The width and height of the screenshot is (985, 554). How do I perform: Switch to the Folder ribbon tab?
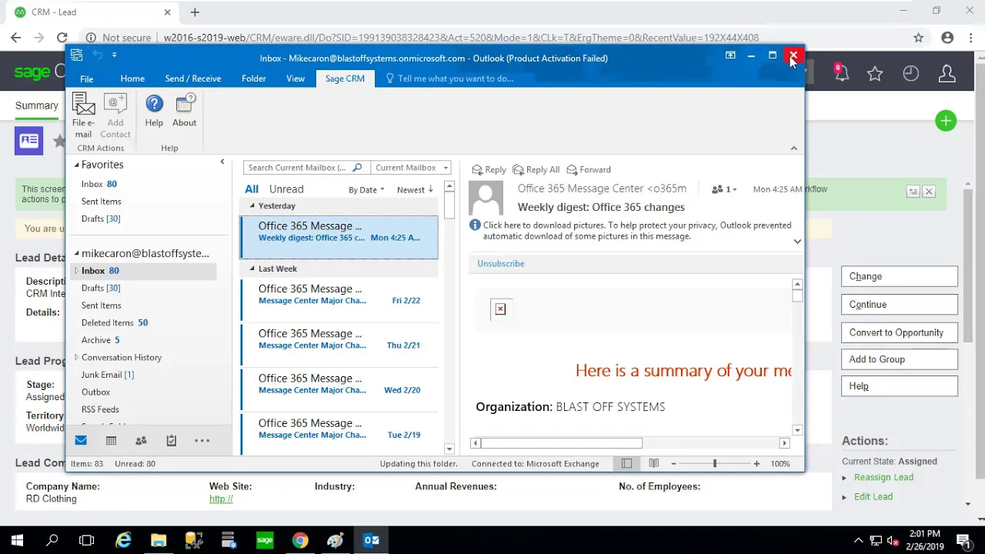tap(254, 78)
